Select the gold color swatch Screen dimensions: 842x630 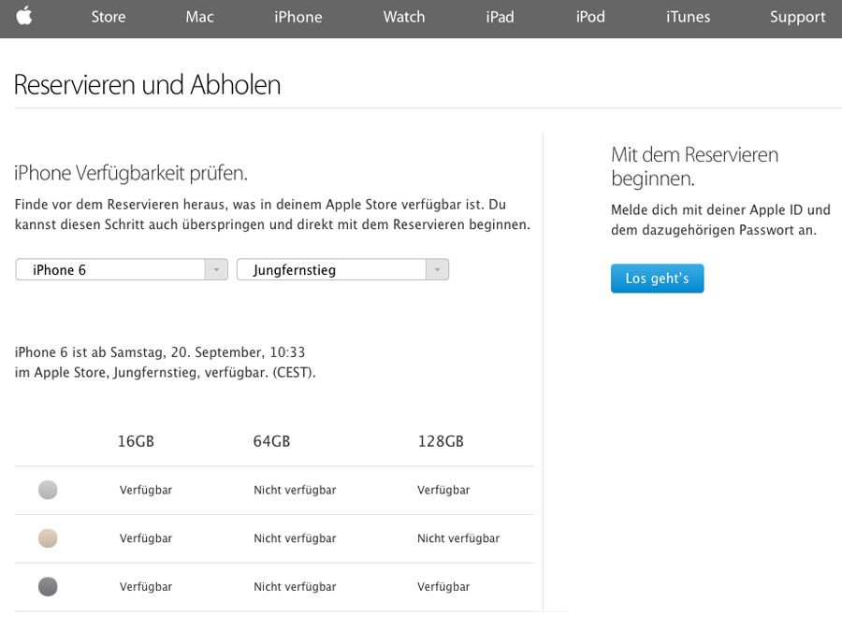point(48,537)
